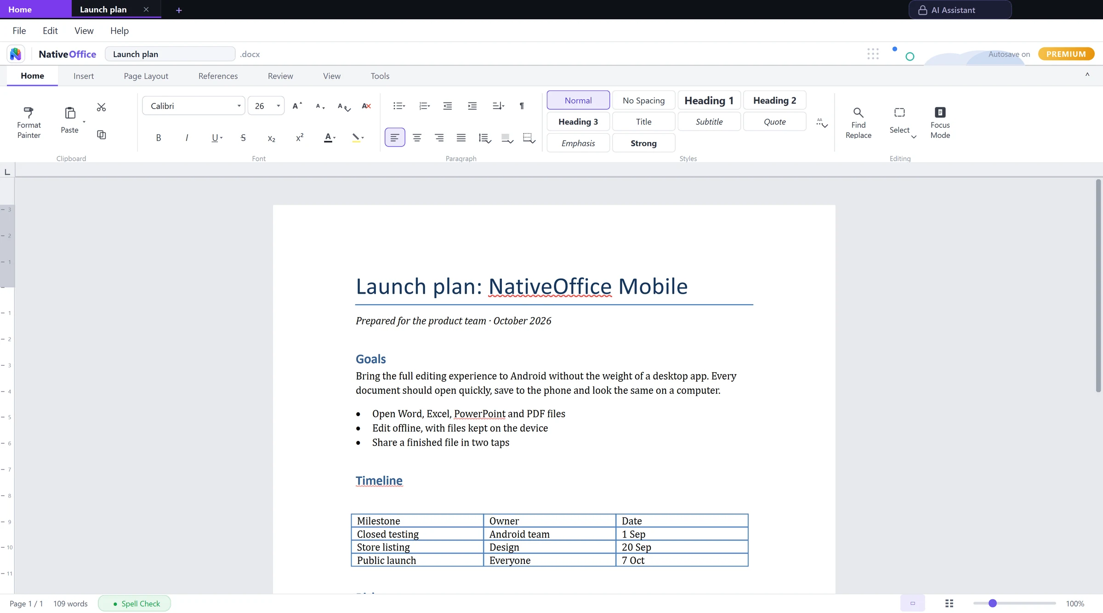Viewport: 1103px width, 613px height.
Task: Click the Cut scissors icon
Action: click(101, 107)
